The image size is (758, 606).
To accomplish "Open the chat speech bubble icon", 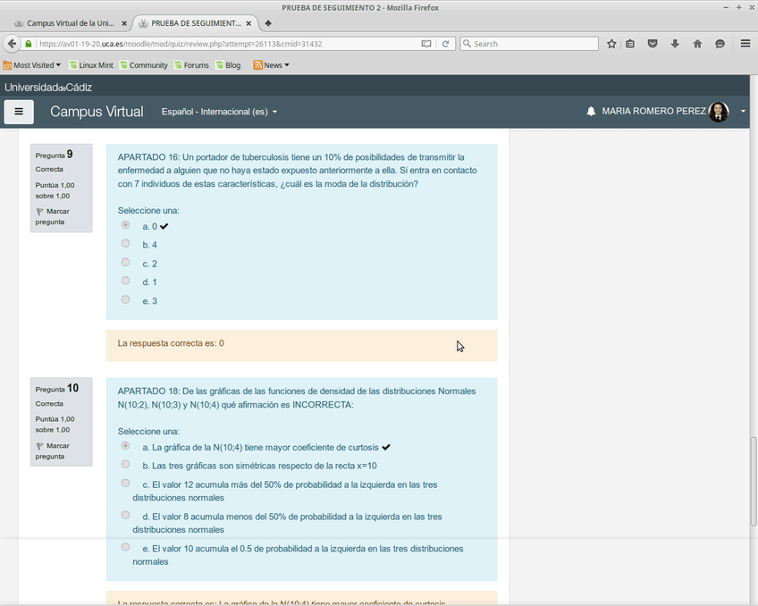I will click(720, 44).
